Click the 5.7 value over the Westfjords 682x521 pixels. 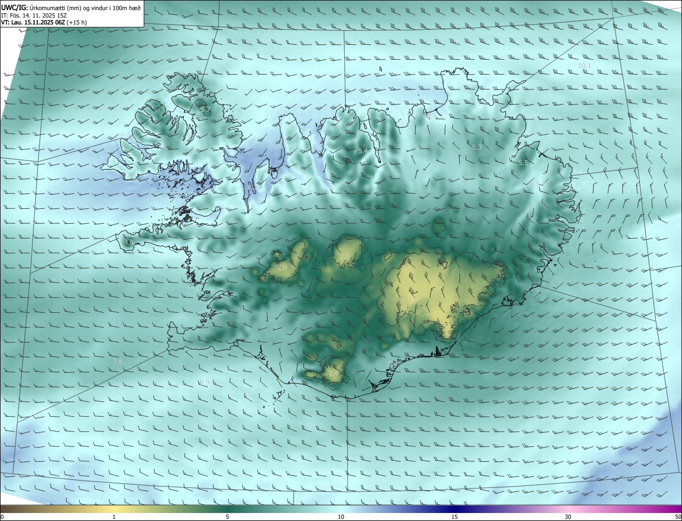click(x=205, y=110)
